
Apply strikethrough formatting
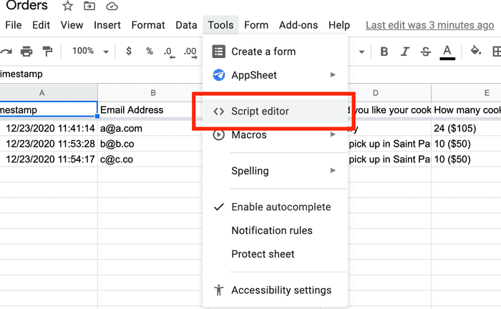click(426, 51)
